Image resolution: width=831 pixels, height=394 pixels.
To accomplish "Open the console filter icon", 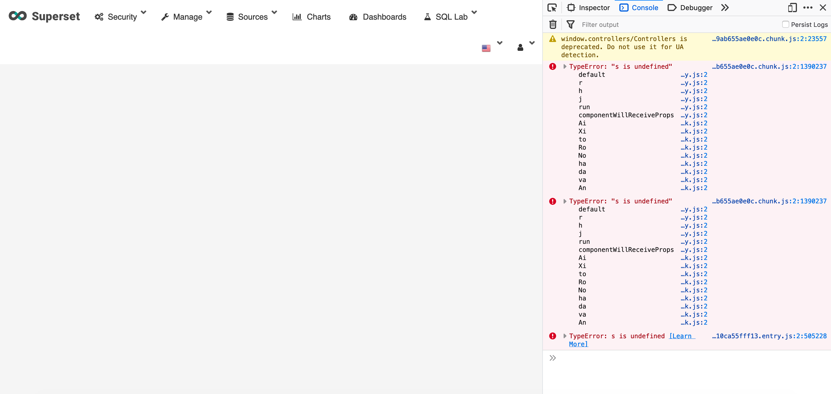I will 571,24.
